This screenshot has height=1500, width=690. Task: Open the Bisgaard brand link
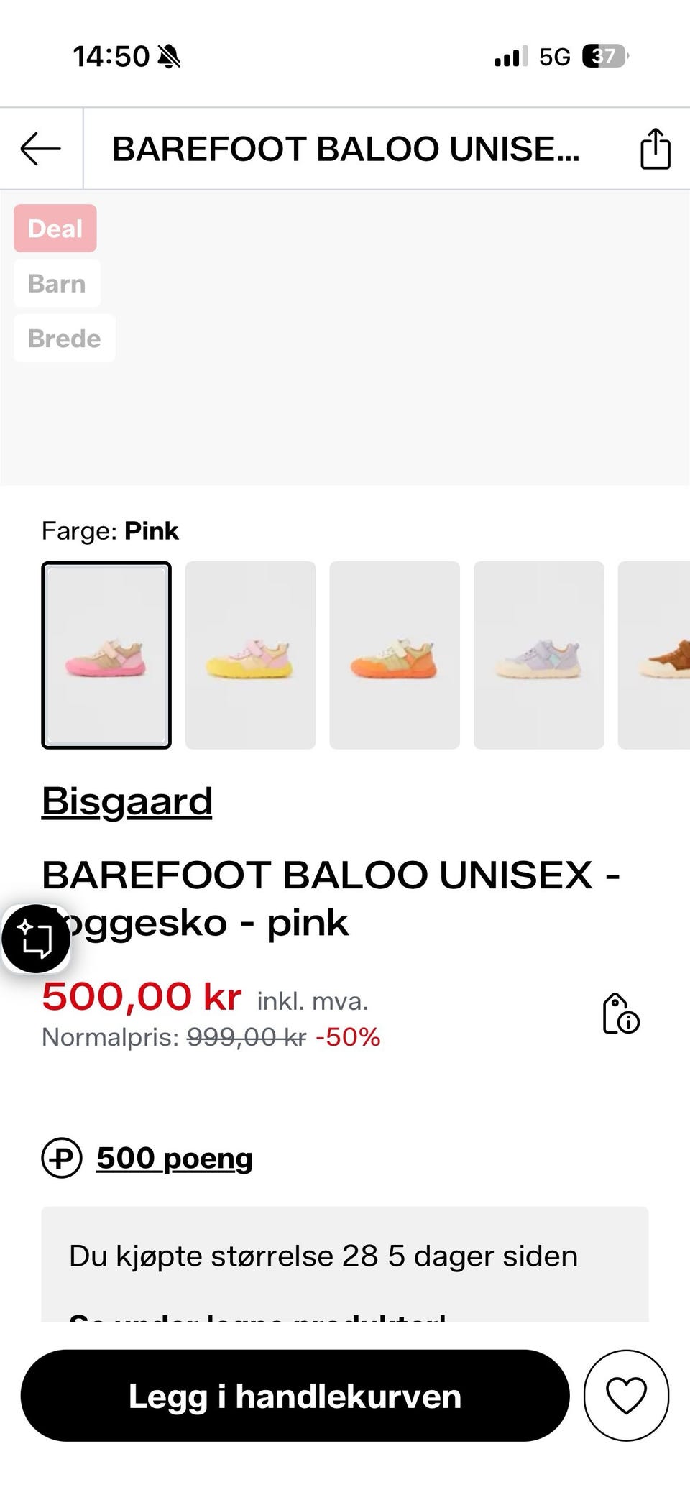[x=127, y=801]
